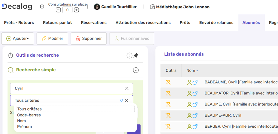Click the male gender icon beside BERGER, Cyril

tap(195, 127)
